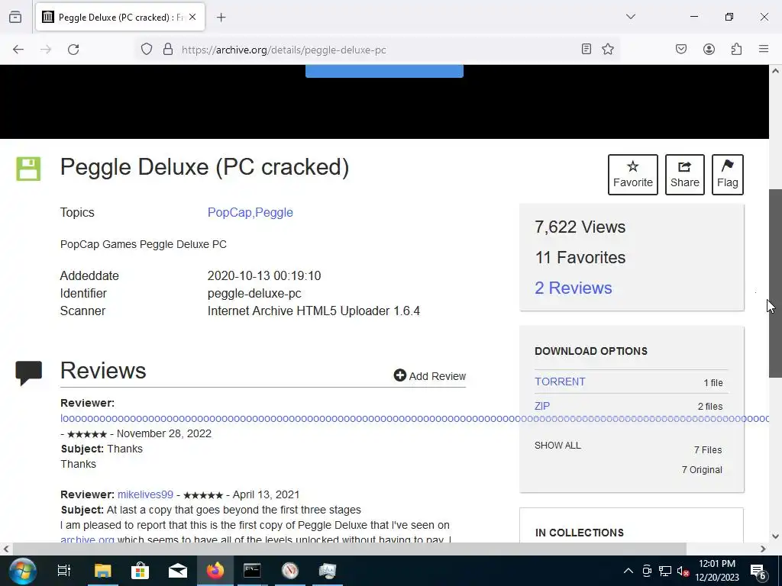
Task: Show hidden system tray icons chevron
Action: 629,571
